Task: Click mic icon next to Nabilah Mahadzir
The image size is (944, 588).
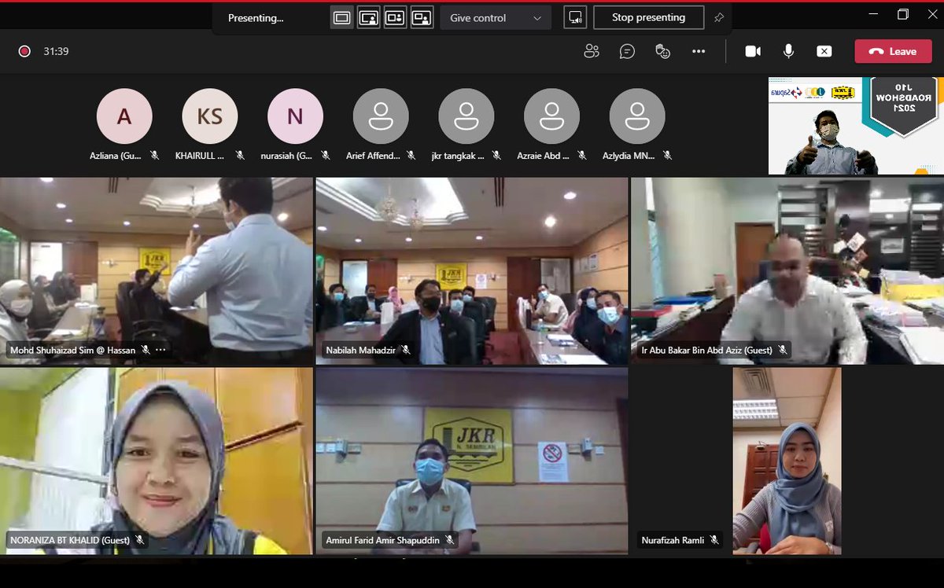Action: (x=406, y=350)
